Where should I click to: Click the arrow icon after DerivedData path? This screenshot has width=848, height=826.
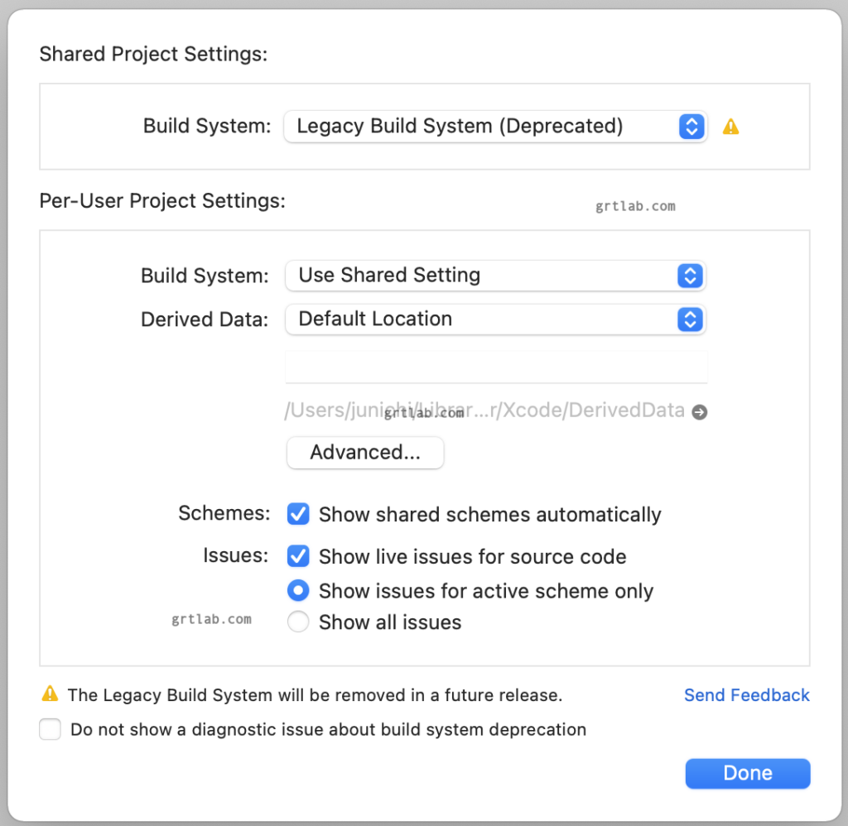699,411
